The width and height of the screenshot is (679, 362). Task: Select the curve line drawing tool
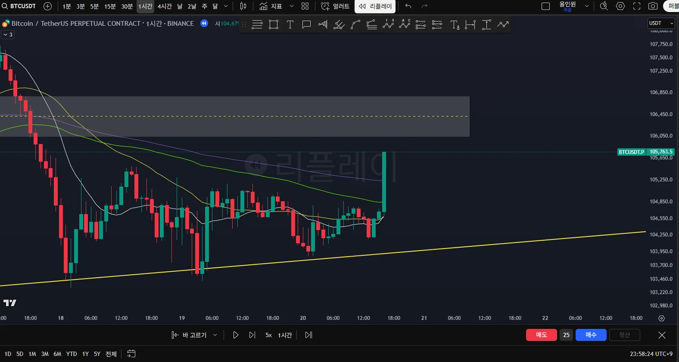pyautogui.click(x=355, y=25)
